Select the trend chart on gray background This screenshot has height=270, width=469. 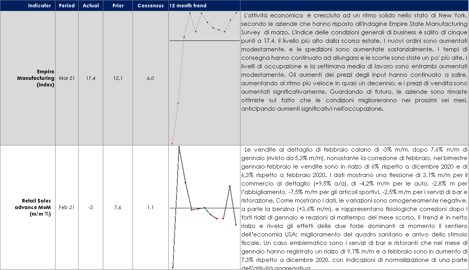coord(204,78)
